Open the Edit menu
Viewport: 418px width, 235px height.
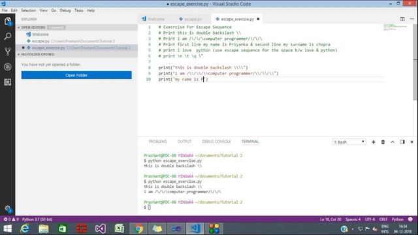pyautogui.click(x=14, y=10)
